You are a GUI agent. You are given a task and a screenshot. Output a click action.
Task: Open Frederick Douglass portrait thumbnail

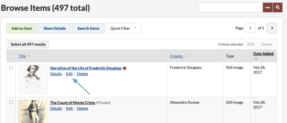(33, 80)
